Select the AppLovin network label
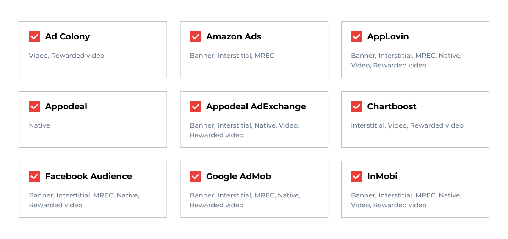 388,36
